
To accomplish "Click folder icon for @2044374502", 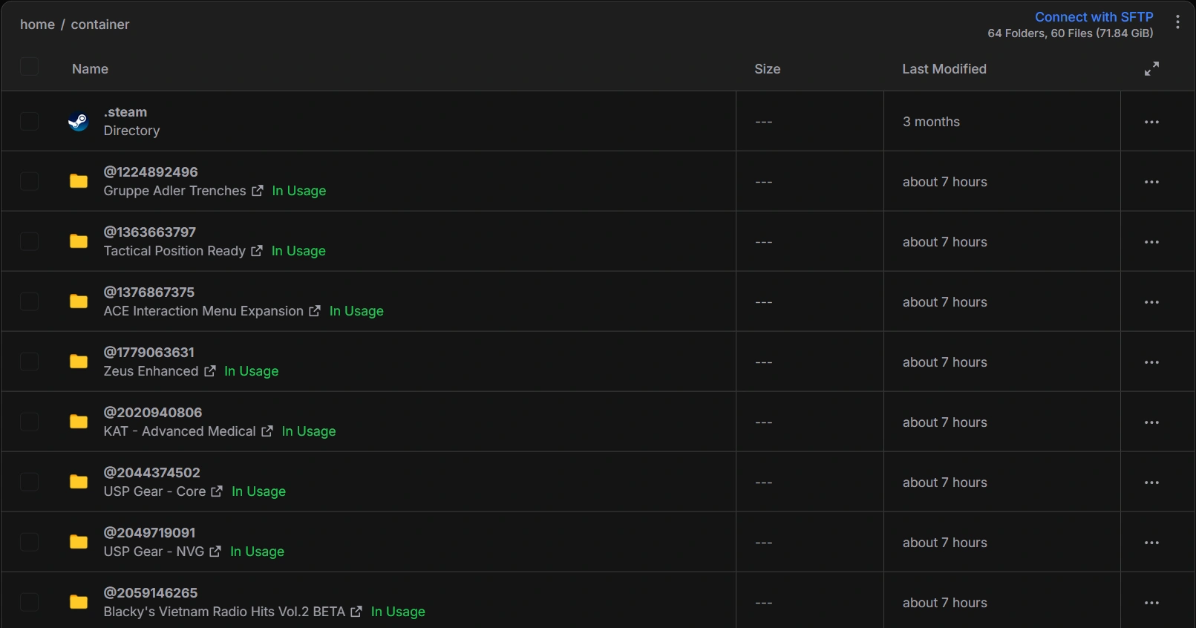I will (x=79, y=482).
